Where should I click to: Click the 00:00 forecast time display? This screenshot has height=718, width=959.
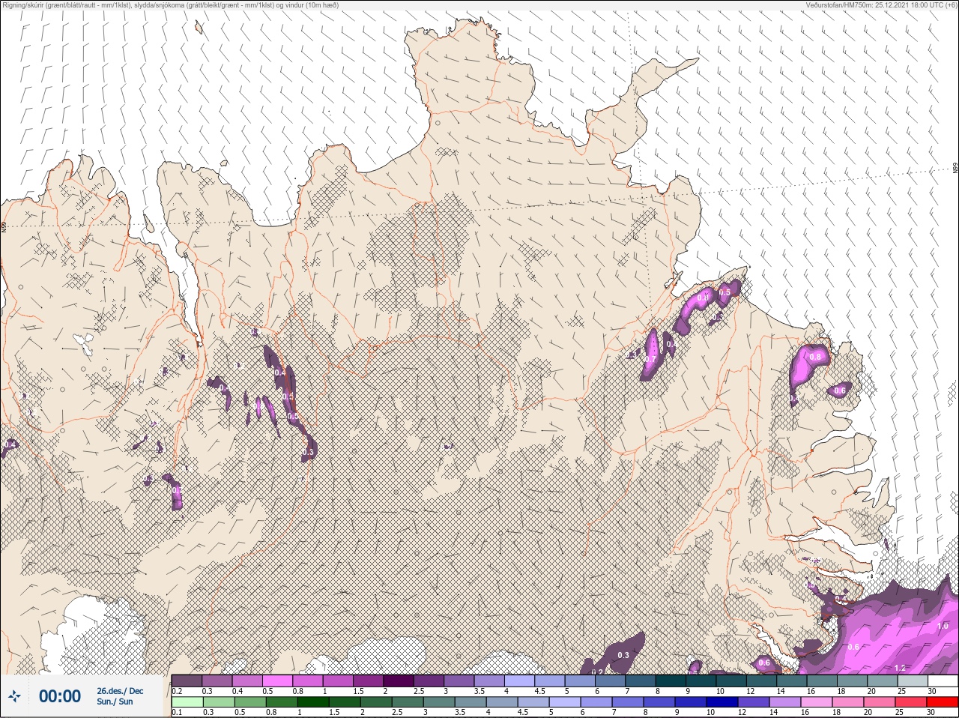click(60, 696)
